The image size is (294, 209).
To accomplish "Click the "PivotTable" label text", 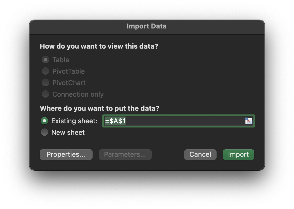I will click(69, 71).
